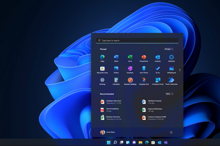Viewport: 220px width, 146px height.
Task: Launch Remote Desktop
Action: [130, 81]
